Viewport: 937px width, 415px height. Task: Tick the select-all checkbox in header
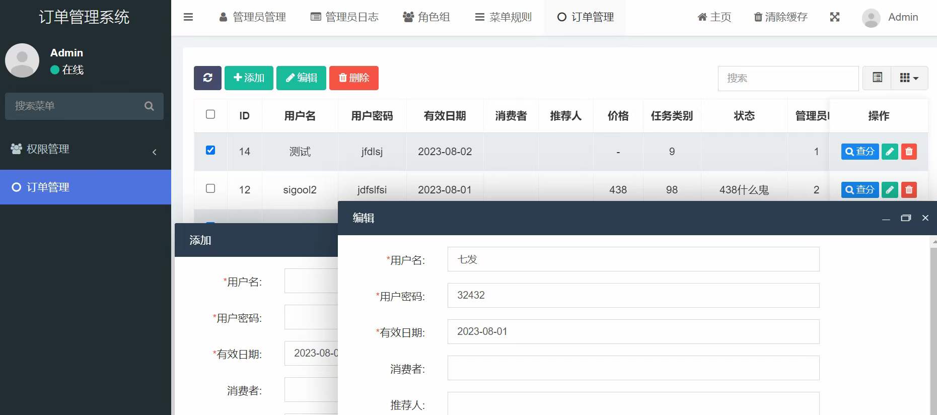210,114
